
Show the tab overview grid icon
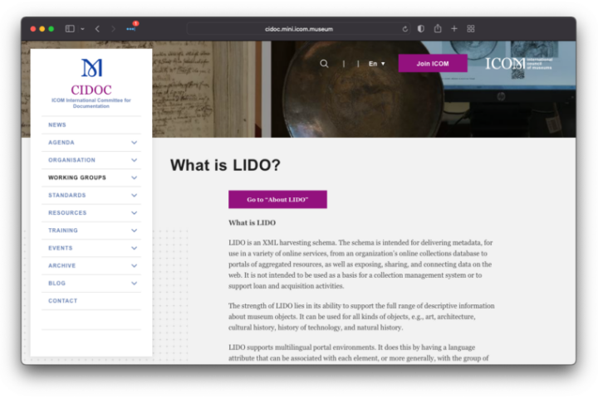coord(471,29)
